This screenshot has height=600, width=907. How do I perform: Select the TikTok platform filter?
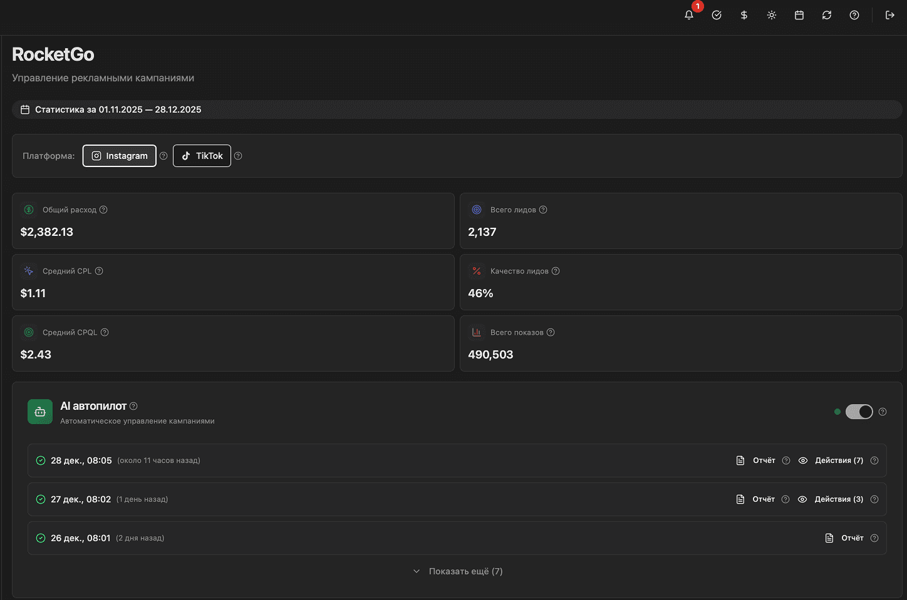tap(202, 156)
